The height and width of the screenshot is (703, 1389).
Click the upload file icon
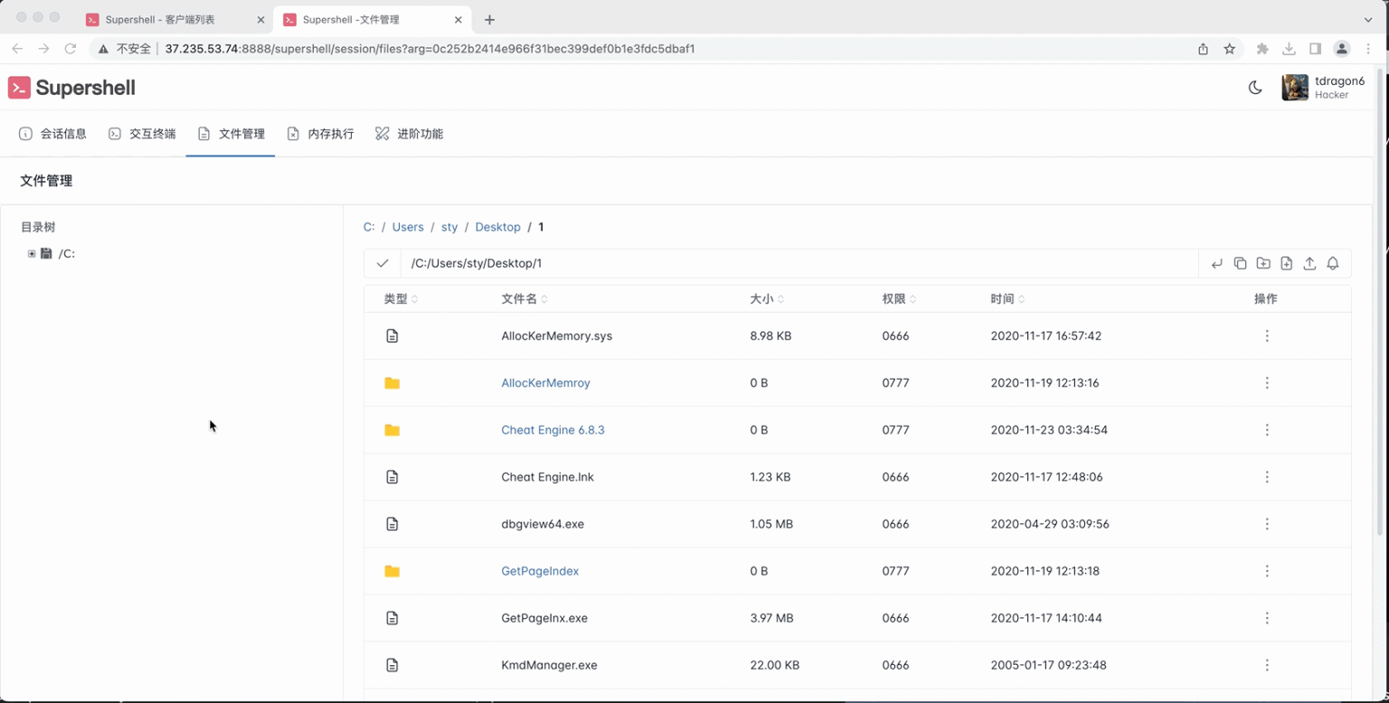pyautogui.click(x=1309, y=264)
